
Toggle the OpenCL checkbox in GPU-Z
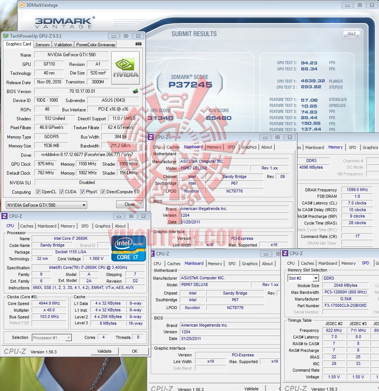coord(38,192)
